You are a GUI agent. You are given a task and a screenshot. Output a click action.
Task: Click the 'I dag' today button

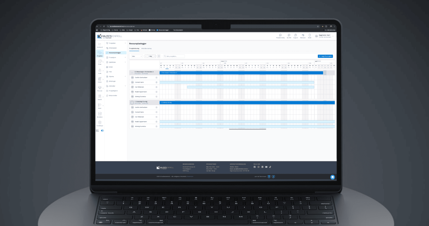(x=150, y=56)
